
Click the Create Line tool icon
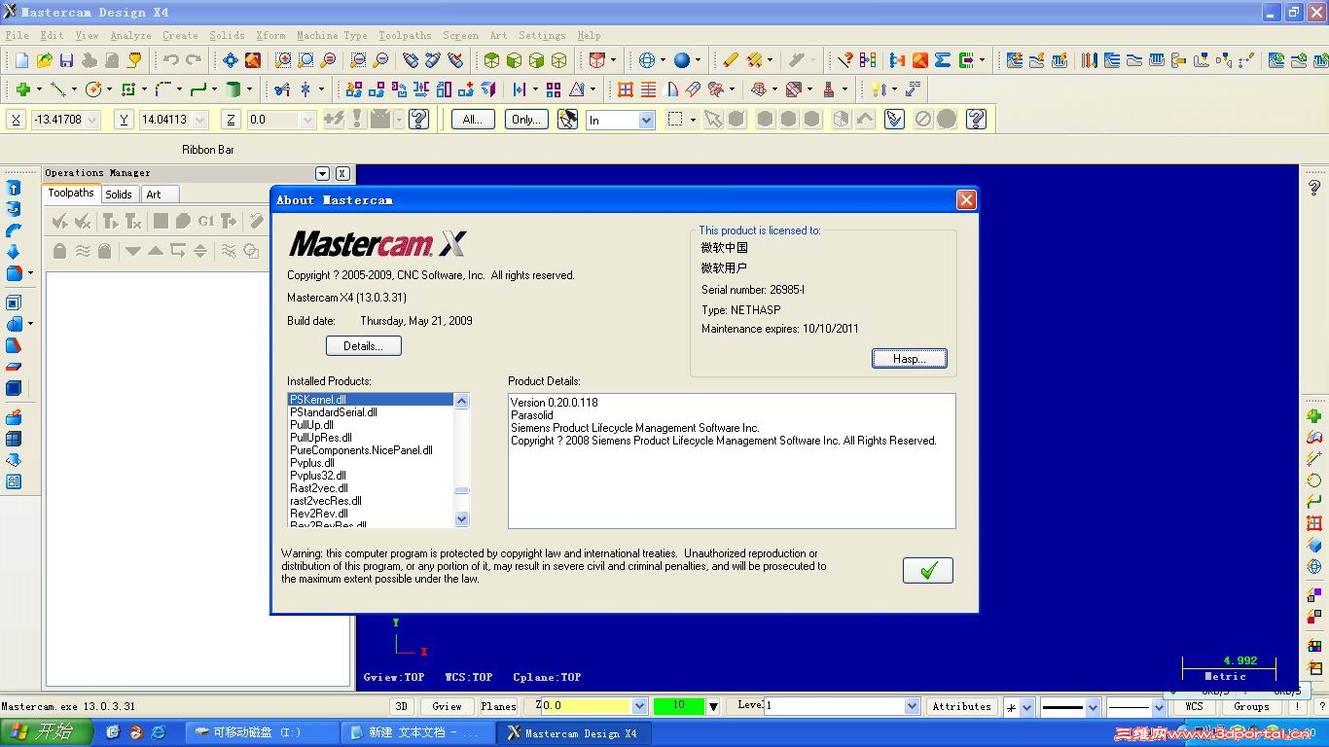(58, 89)
